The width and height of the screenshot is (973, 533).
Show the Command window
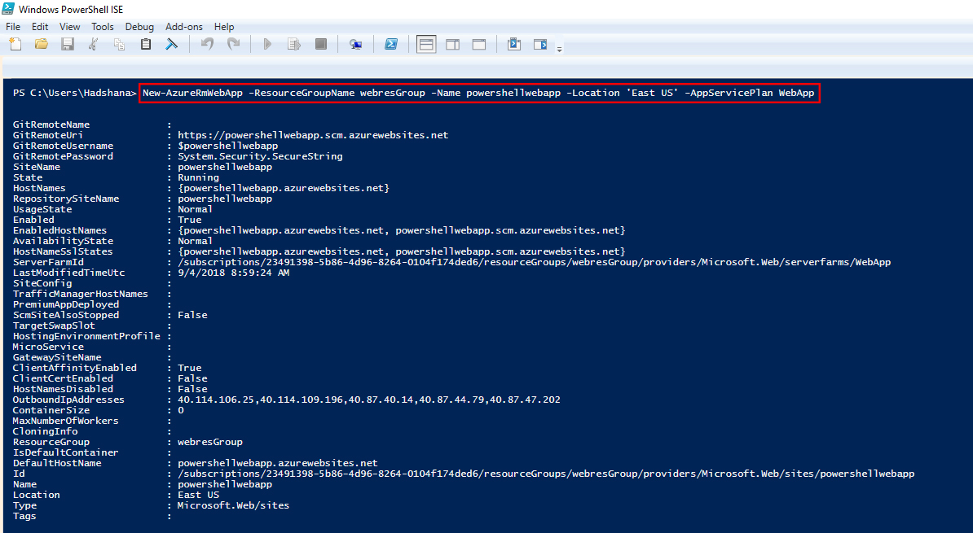click(x=514, y=44)
